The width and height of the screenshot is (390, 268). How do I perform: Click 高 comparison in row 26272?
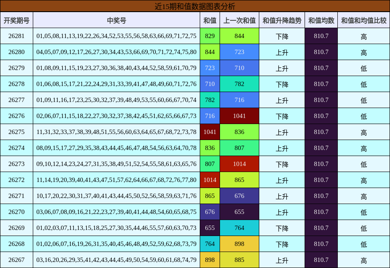pyautogui.click(x=364, y=180)
